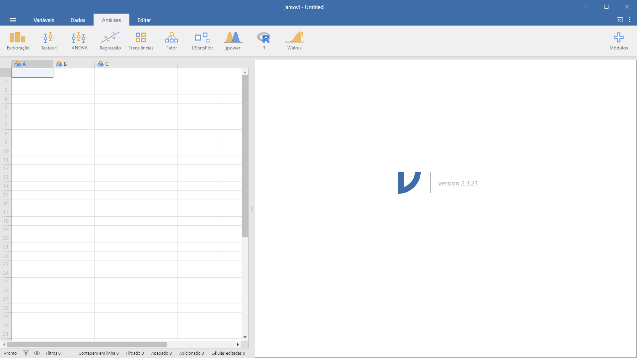Click the panel splitter handle dots
637x358 pixels.
pos(252,209)
